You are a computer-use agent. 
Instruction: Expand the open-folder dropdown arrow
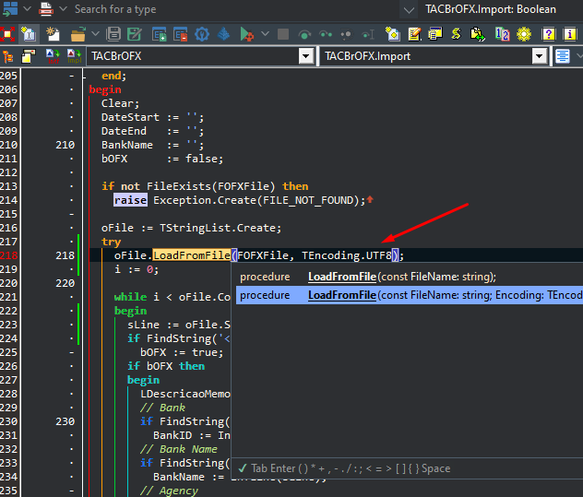pyautogui.click(x=95, y=34)
